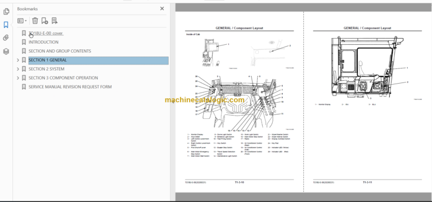Viewport: 432px width, 202px height.
Task: Open the Page Thumbnails sidebar icon
Action: coord(6,12)
